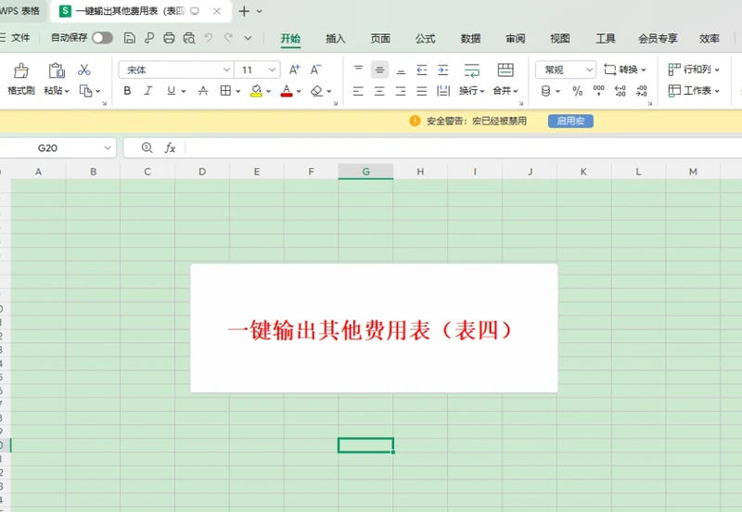This screenshot has height=512, width=742.
Task: Apply red font color swatch
Action: click(x=287, y=91)
